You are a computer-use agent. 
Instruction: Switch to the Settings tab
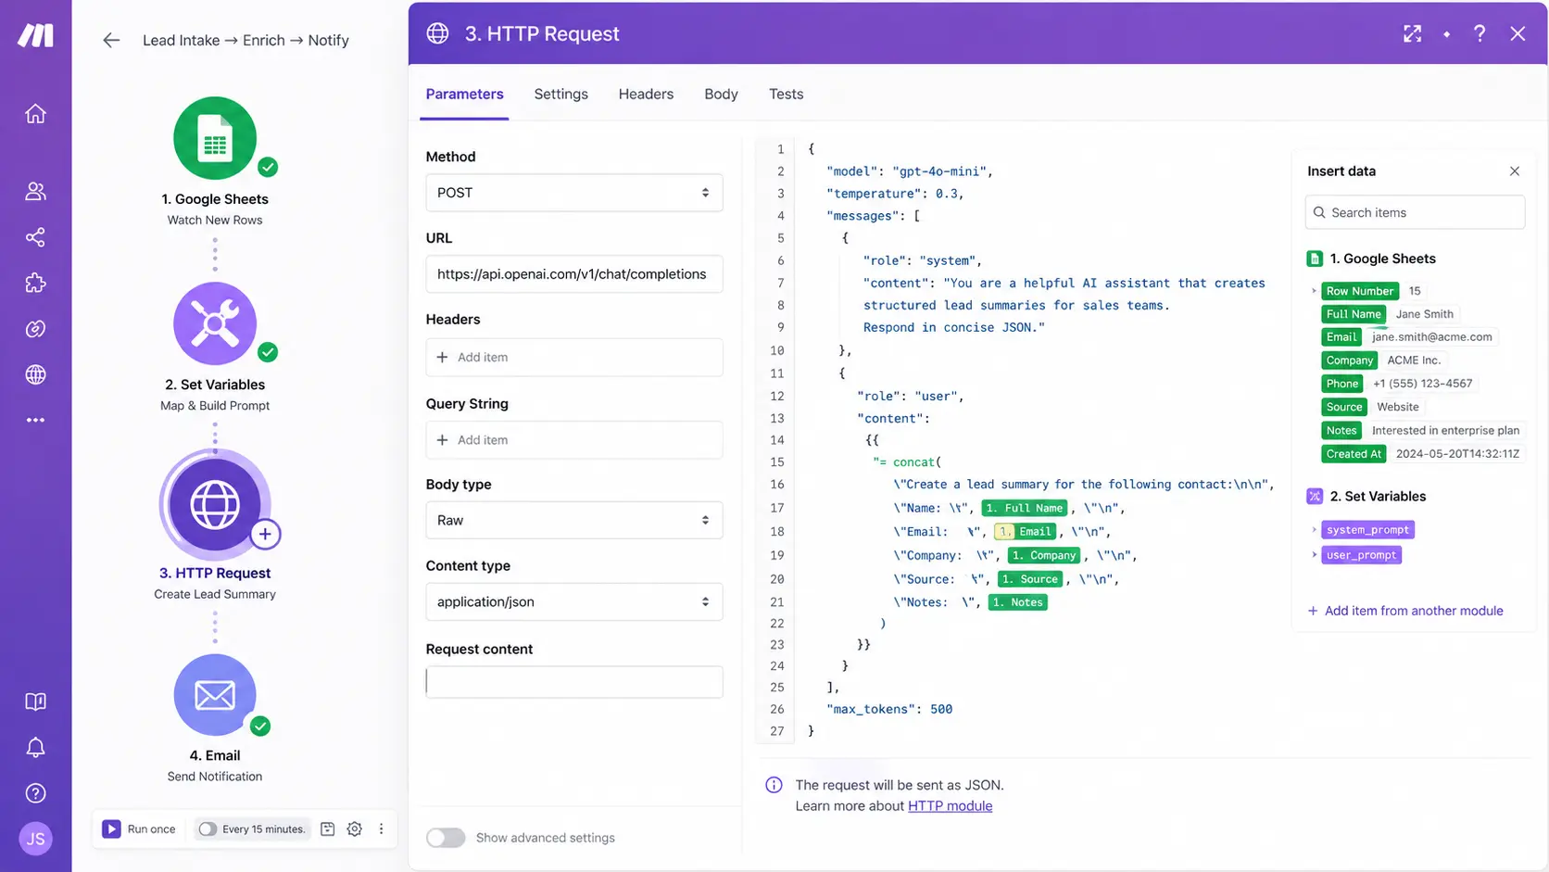click(560, 94)
